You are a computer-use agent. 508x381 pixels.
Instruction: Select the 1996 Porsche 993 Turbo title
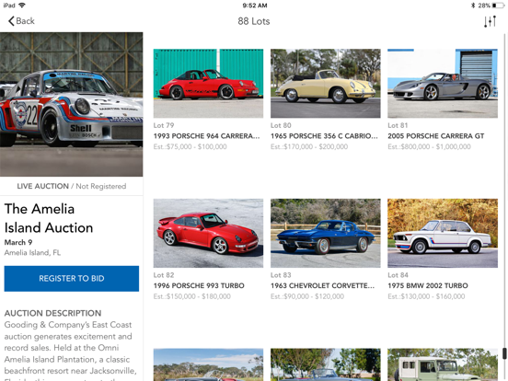(199, 285)
